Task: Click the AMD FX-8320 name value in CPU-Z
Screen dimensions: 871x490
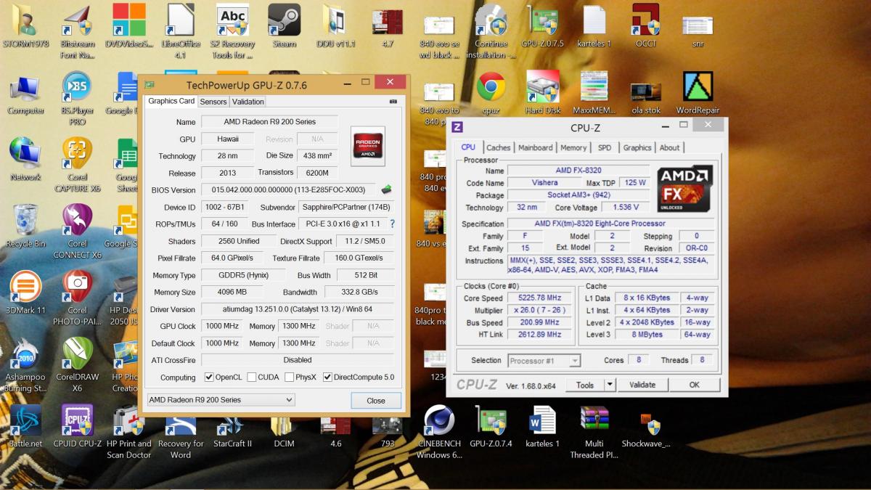Action: [x=580, y=171]
